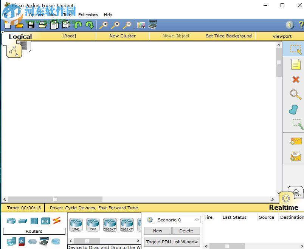Switch to Realtime mode
Screen dimensions: 304x249
pyautogui.click(x=284, y=207)
